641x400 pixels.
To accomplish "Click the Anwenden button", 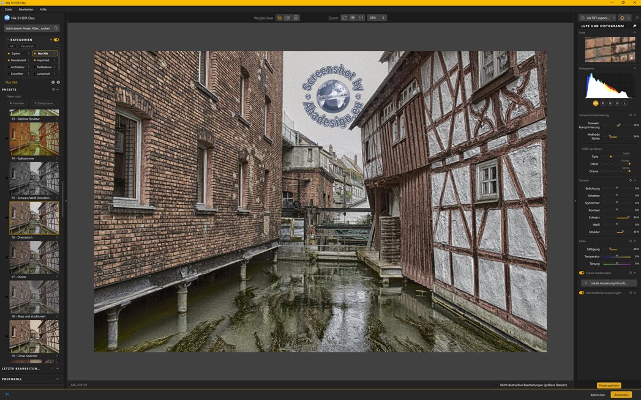I will [x=621, y=395].
